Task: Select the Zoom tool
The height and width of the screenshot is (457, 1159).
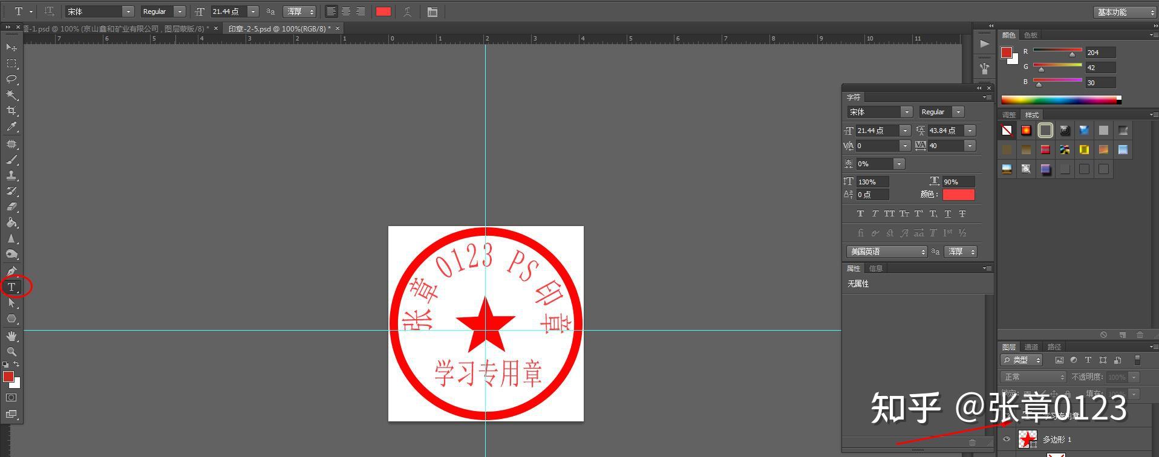Action: pos(11,351)
